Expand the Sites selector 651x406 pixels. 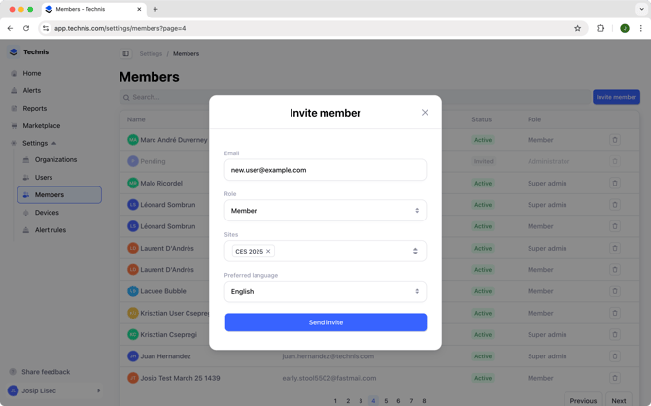tap(415, 252)
